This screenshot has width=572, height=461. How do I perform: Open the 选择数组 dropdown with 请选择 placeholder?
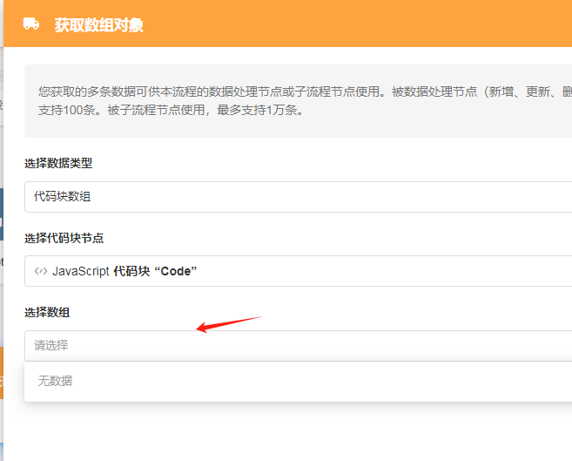click(298, 346)
